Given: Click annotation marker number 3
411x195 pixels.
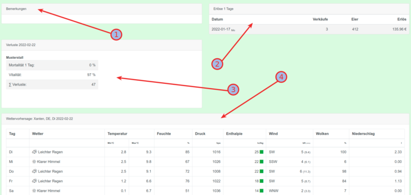Looking at the screenshot, I should point(233,90).
